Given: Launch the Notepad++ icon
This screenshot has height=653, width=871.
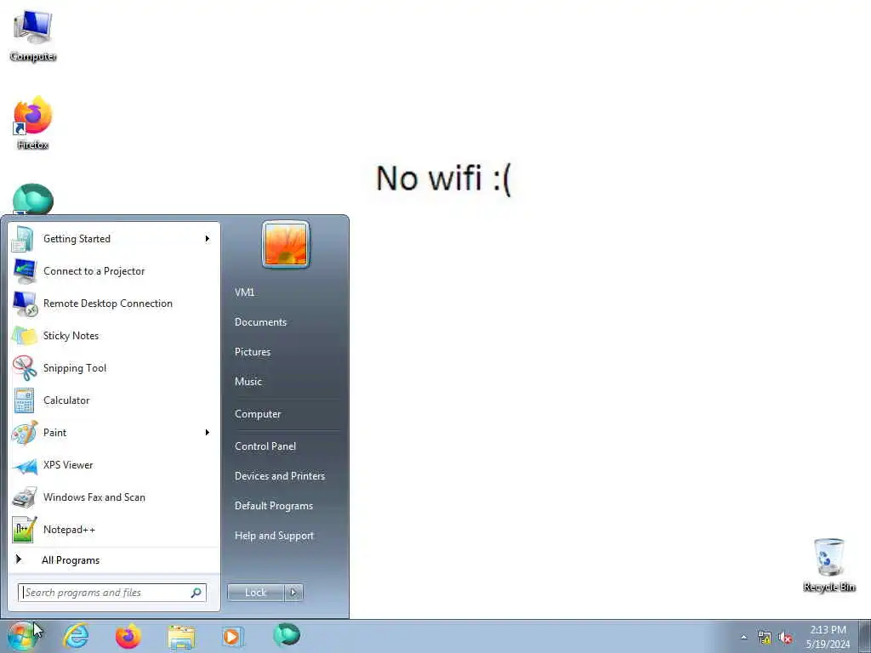Looking at the screenshot, I should pyautogui.click(x=25, y=530).
